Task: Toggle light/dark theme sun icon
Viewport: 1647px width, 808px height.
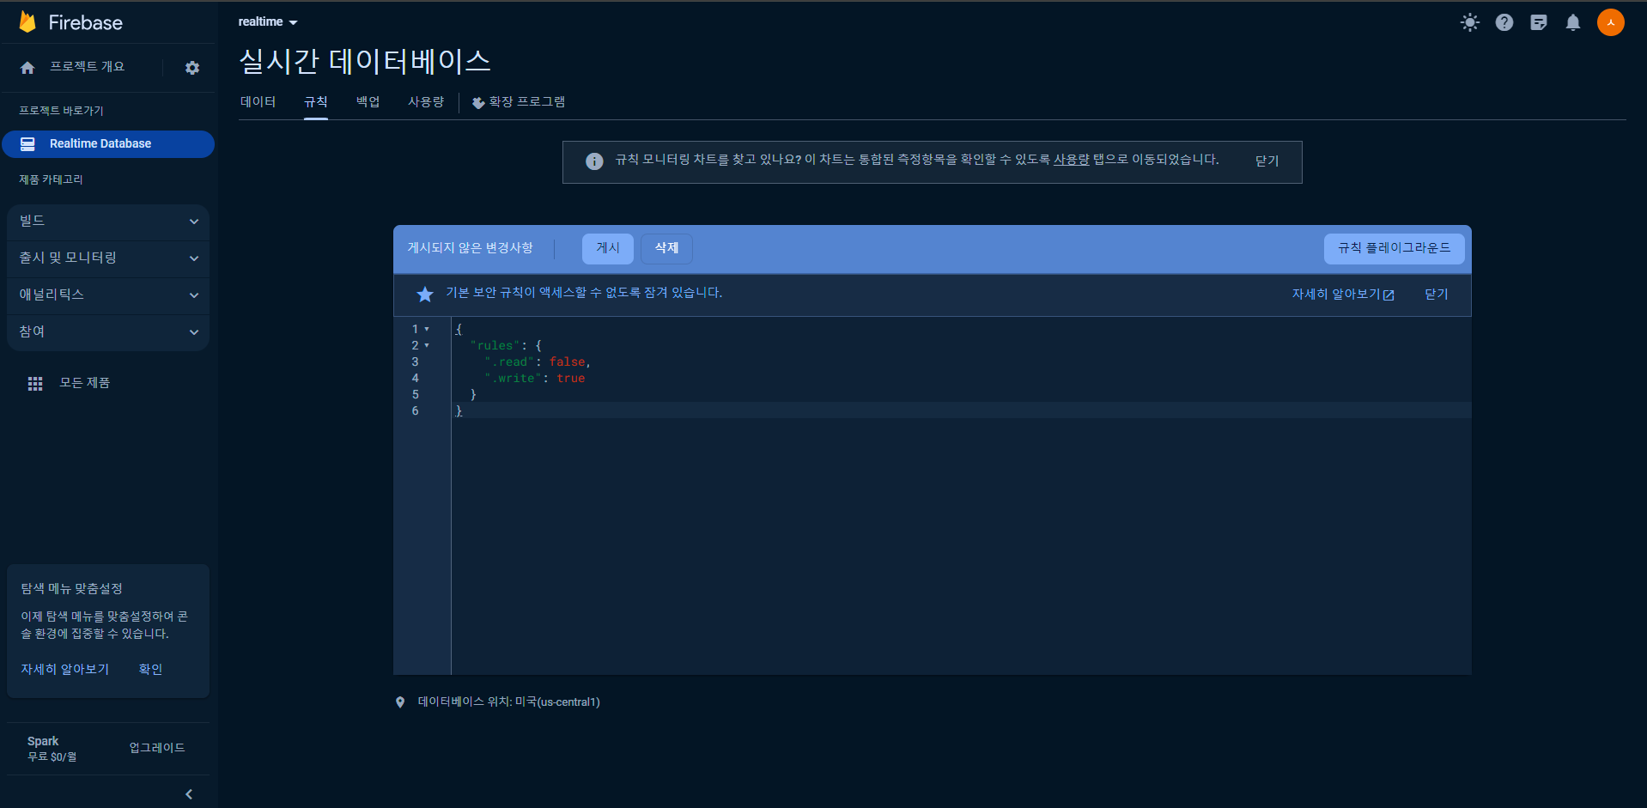Action: point(1470,22)
